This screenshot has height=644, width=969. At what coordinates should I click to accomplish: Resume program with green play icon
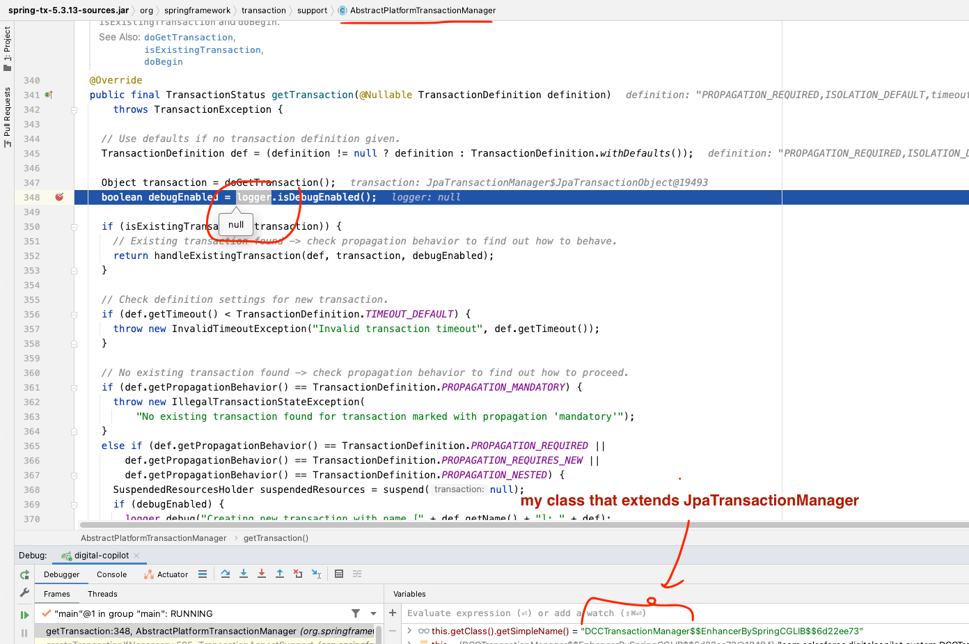pyautogui.click(x=24, y=615)
